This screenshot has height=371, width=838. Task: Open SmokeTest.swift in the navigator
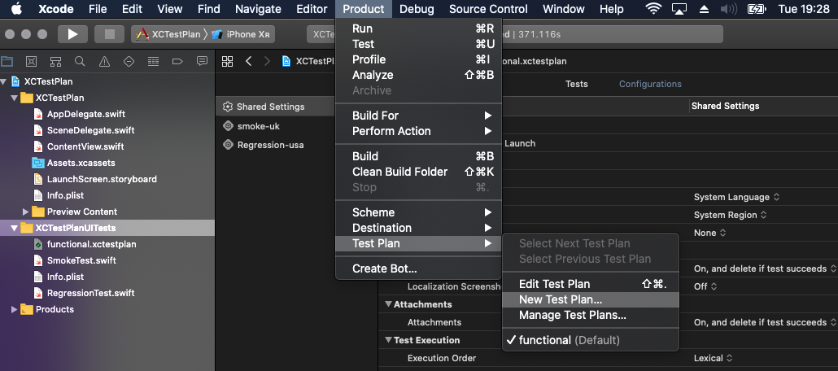click(81, 260)
